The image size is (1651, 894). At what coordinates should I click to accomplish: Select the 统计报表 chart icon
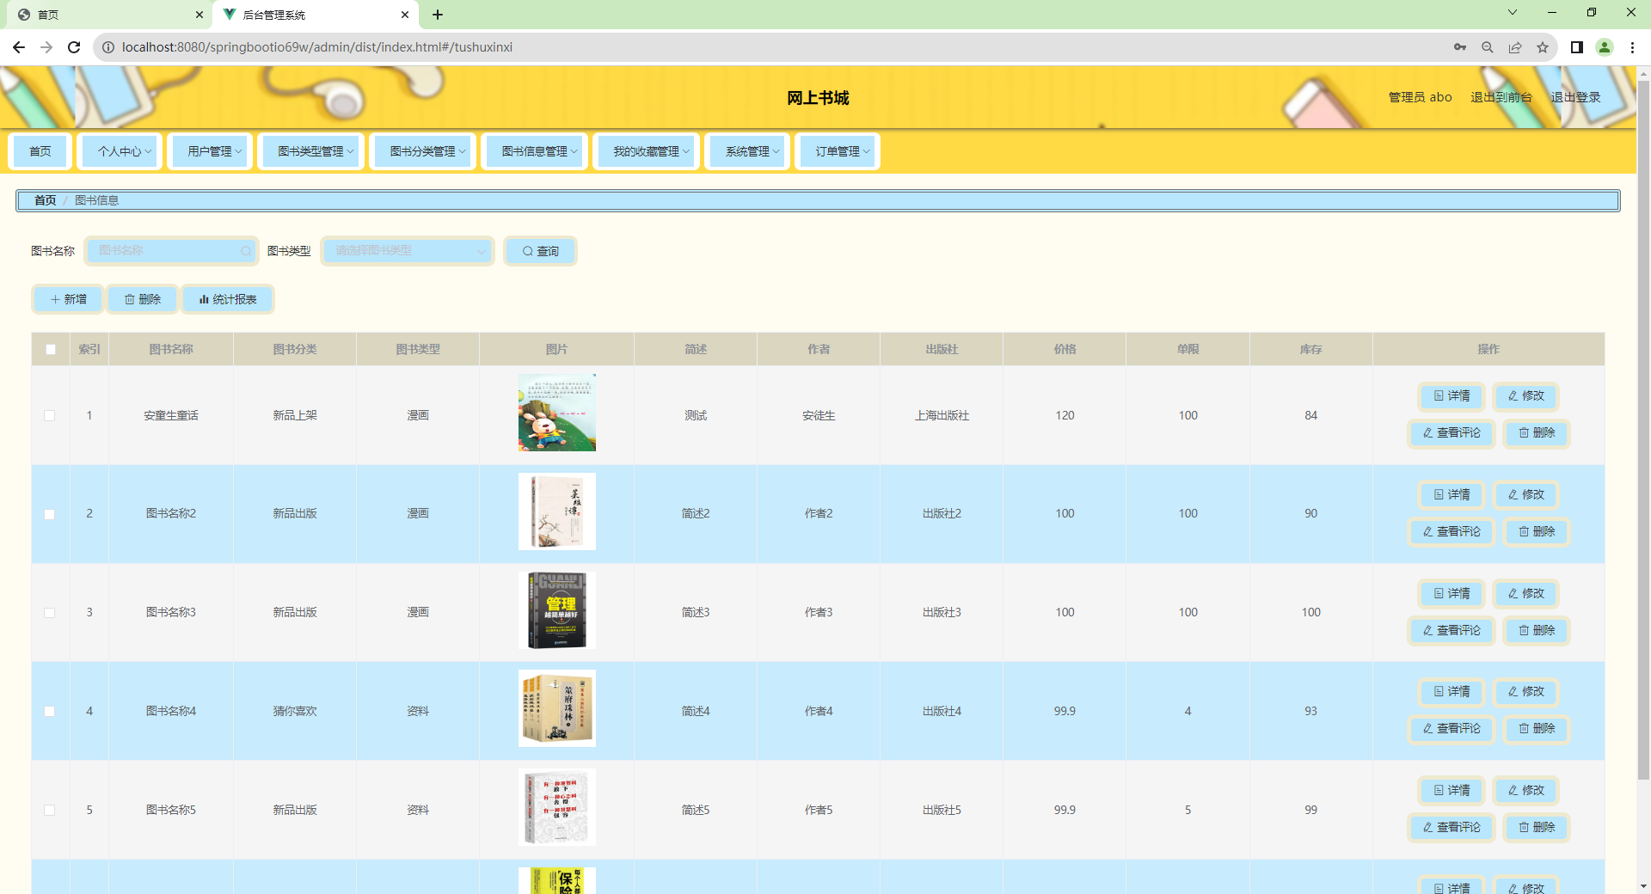[204, 299]
